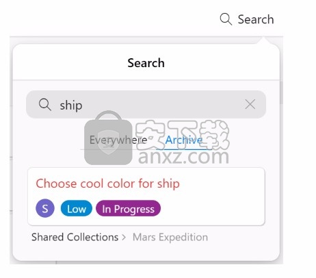Click the bold Search heading in the popup
The width and height of the screenshot is (316, 278).
click(146, 63)
